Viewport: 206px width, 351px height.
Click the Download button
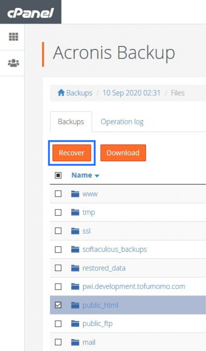coord(123,153)
